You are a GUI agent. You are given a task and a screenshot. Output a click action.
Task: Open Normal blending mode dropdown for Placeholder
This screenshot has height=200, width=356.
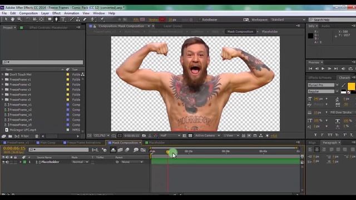point(80,162)
